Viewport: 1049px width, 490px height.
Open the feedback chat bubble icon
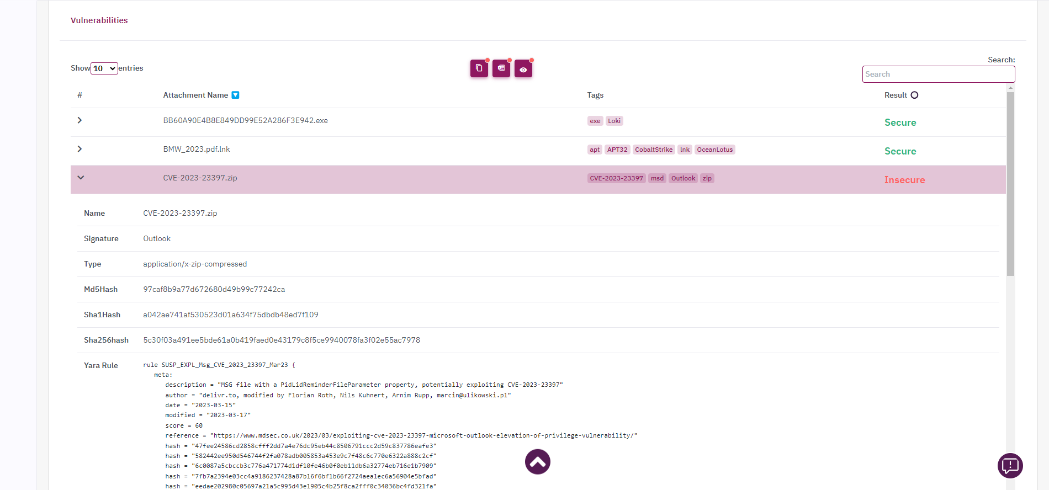1010,466
